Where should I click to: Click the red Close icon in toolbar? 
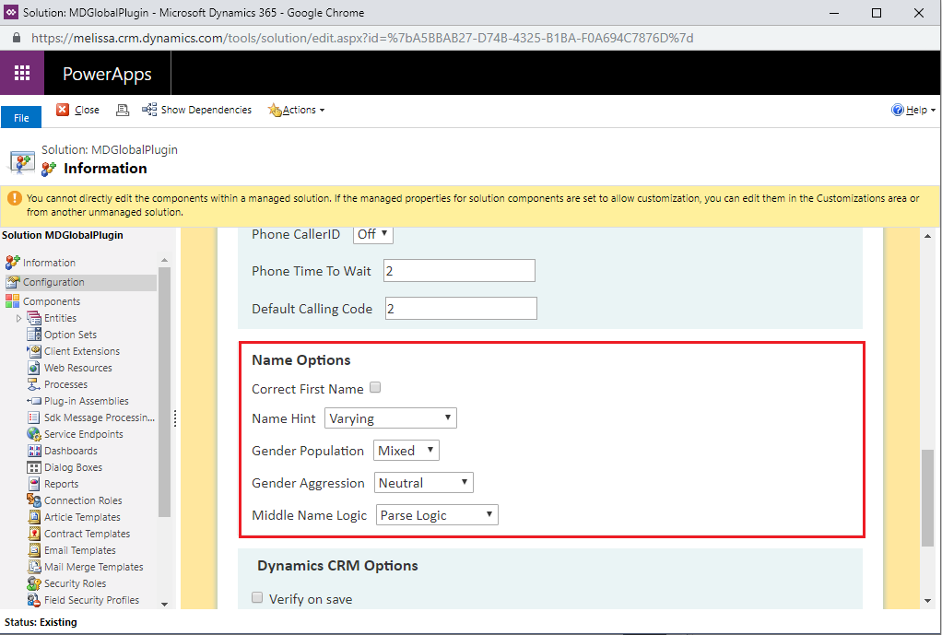tap(63, 110)
